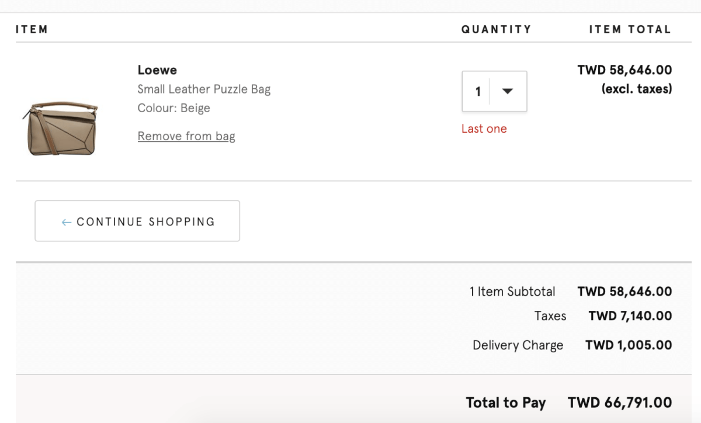Click the Continue Shopping button text
The image size is (701, 423).
pyautogui.click(x=146, y=221)
